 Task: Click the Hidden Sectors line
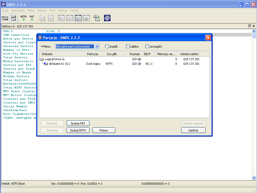[x=16, y=76]
